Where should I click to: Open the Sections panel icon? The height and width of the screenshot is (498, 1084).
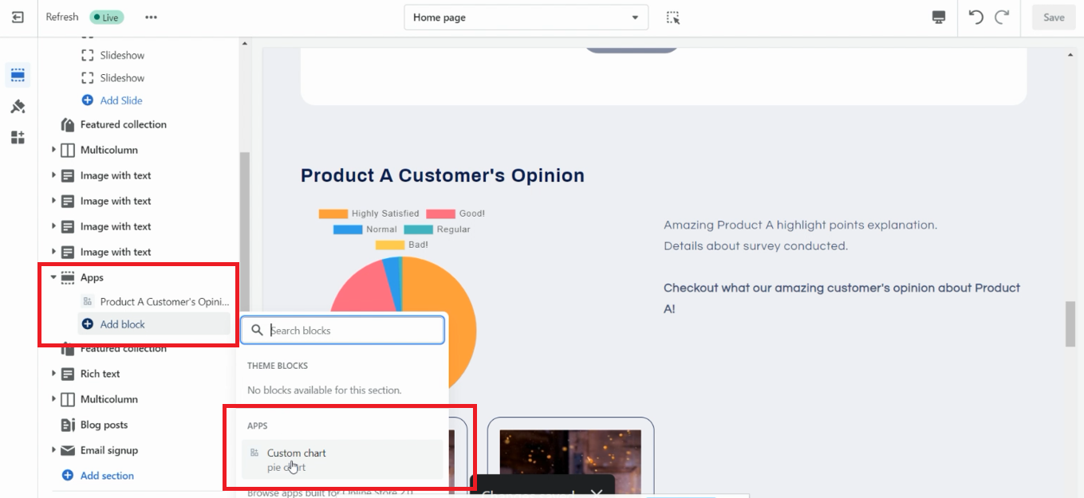18,76
